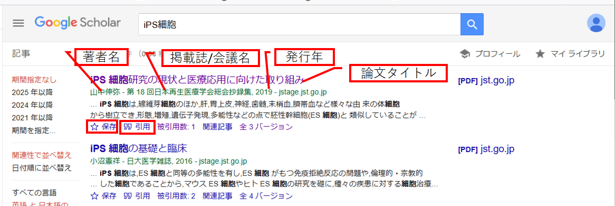Open プロフィール link
Image resolution: width=615 pixels, height=206 pixels.
pos(497,54)
